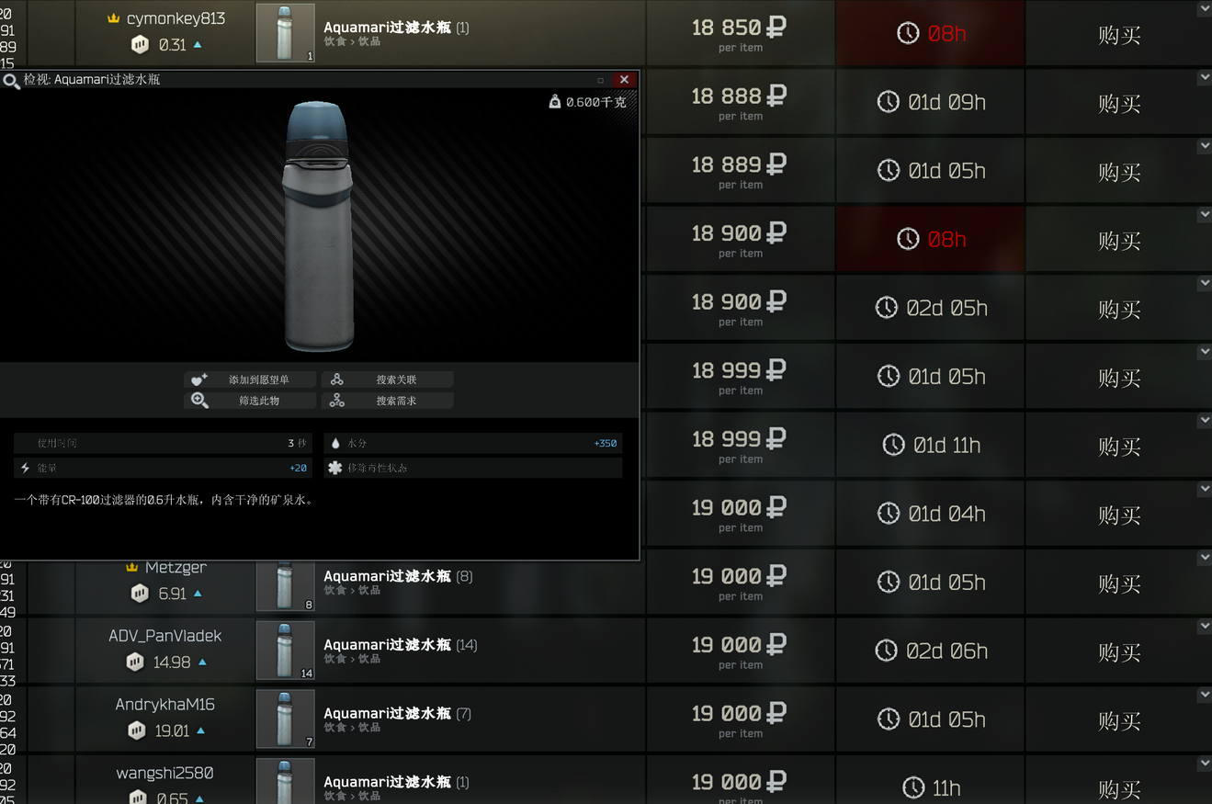The image size is (1212, 804).
Task: Click the item name Aquamari过滤水瓶 (14)
Action: 401,645
